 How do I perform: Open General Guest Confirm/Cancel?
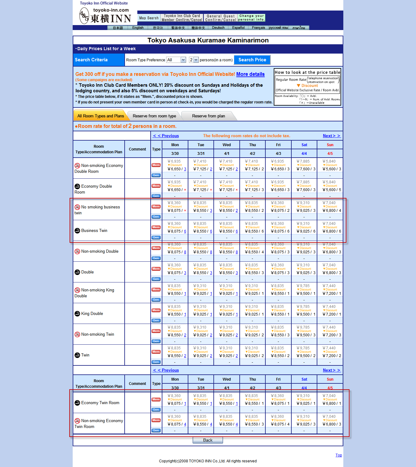[221, 18]
